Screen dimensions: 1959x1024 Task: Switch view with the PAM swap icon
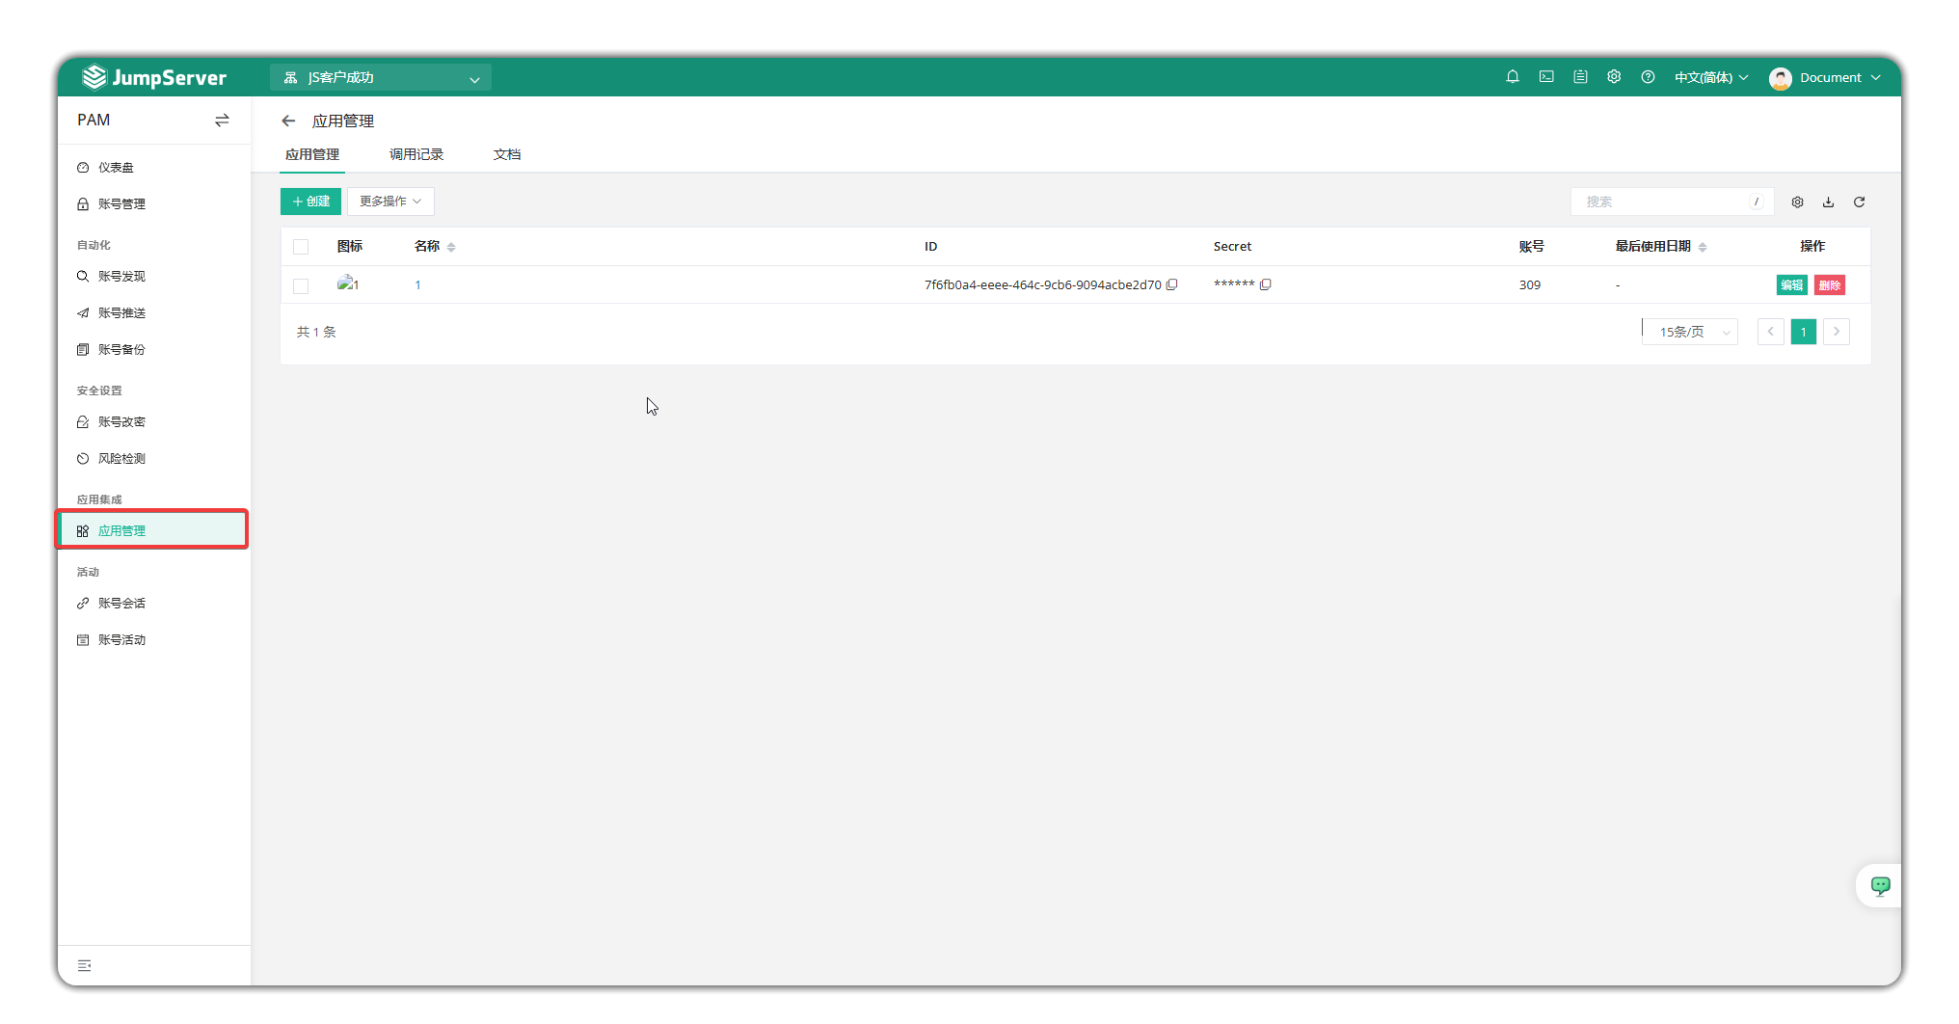coord(222,121)
